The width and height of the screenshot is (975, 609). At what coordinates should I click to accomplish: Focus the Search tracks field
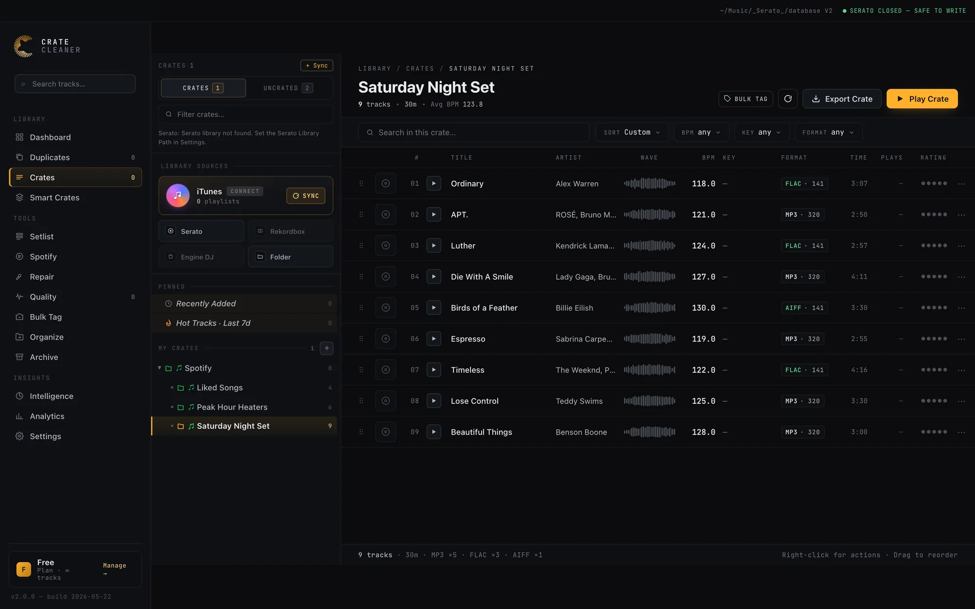point(75,84)
